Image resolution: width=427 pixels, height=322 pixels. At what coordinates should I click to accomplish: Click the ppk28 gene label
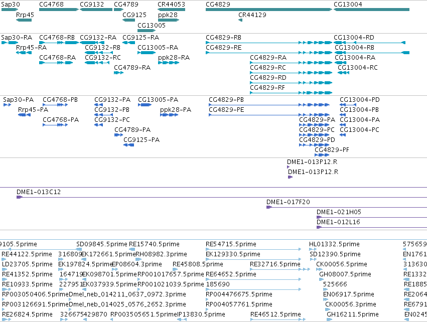[x=168, y=15]
